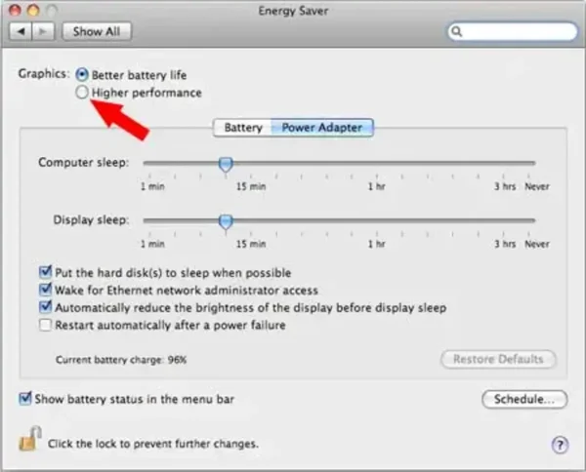The image size is (586, 472).
Task: Click the red close window button
Action: click(x=15, y=10)
